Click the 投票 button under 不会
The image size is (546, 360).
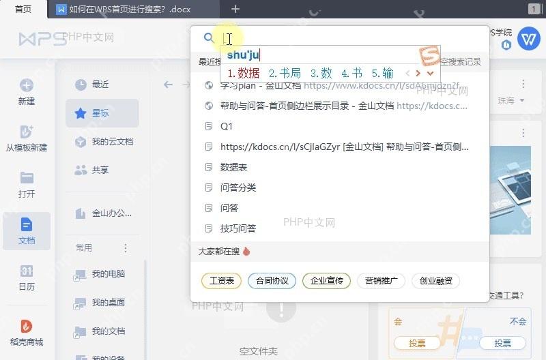pyautogui.click(x=502, y=344)
